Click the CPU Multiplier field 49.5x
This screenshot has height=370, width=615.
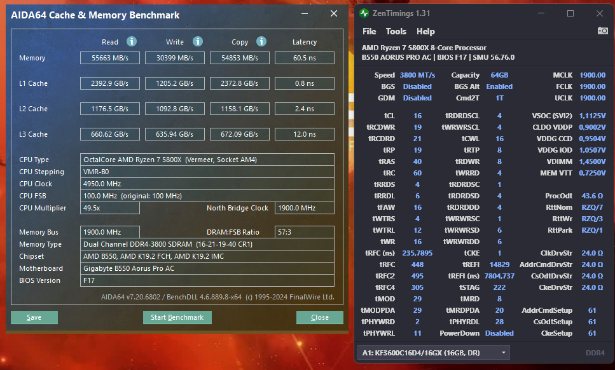click(x=110, y=208)
